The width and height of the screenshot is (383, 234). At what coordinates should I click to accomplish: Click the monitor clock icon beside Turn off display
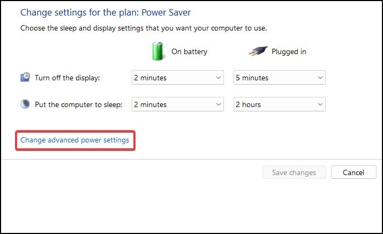click(x=25, y=77)
